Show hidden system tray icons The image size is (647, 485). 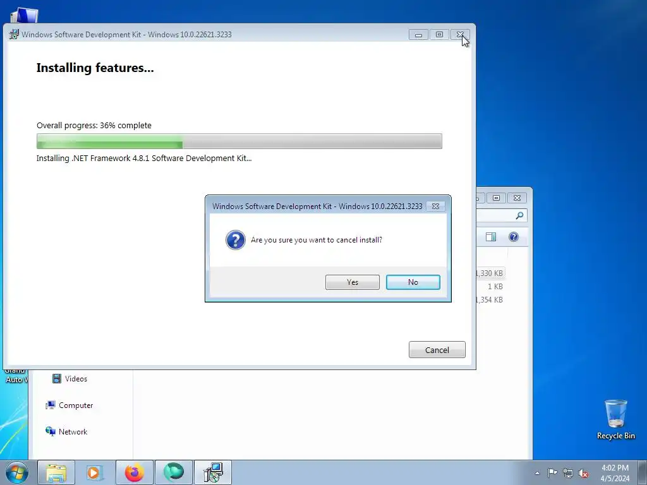point(537,473)
